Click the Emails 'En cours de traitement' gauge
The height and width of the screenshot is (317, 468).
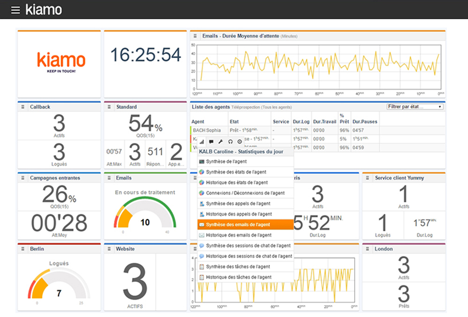145,213
